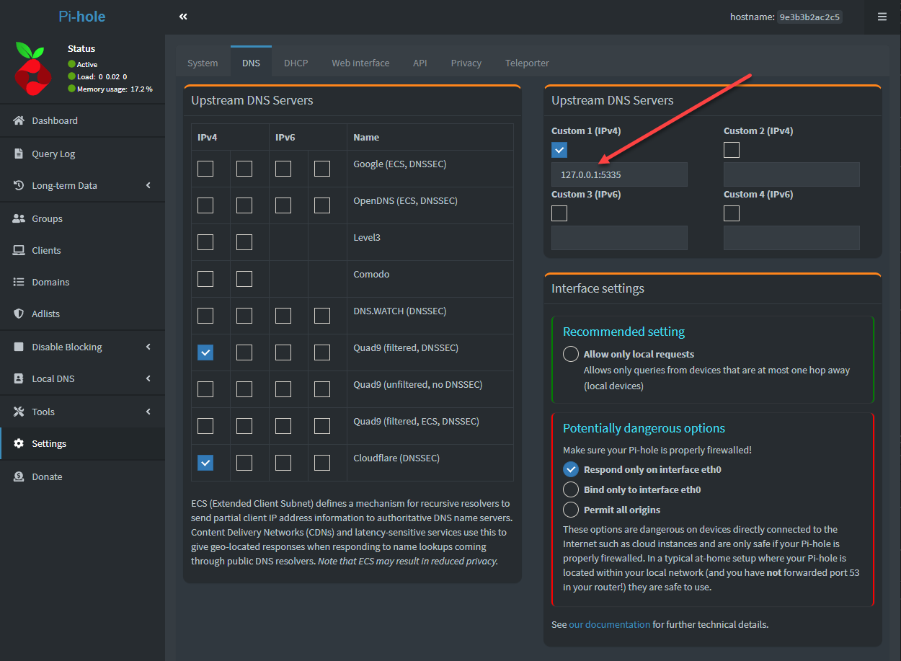Screen dimensions: 901x661
Task: Uncheck the Custom 1 (IPv4) checkbox
Action: 559,150
